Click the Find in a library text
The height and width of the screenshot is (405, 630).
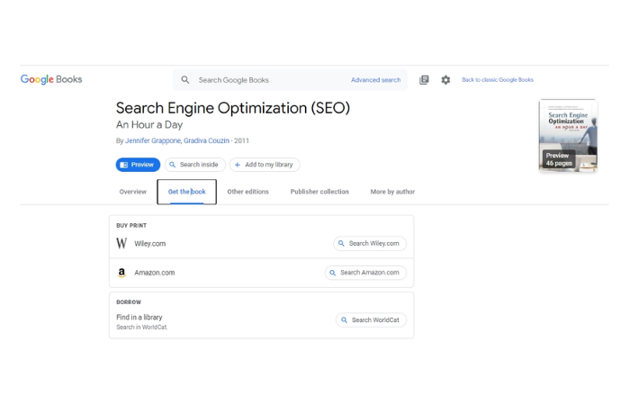[x=139, y=318]
